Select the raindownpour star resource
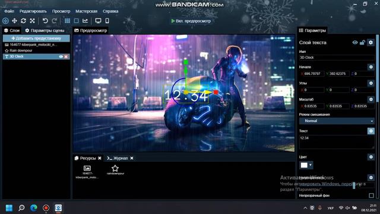 [115, 169]
